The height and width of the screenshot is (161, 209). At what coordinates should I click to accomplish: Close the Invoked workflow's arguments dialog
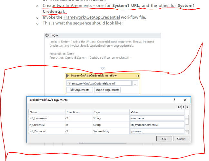pos(185,100)
